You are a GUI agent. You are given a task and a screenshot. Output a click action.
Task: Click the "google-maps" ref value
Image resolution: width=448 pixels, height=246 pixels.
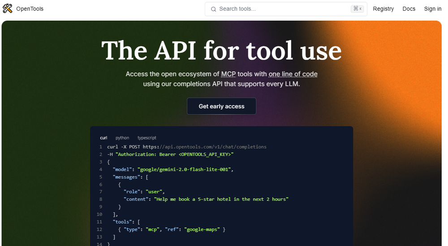tap(202, 229)
